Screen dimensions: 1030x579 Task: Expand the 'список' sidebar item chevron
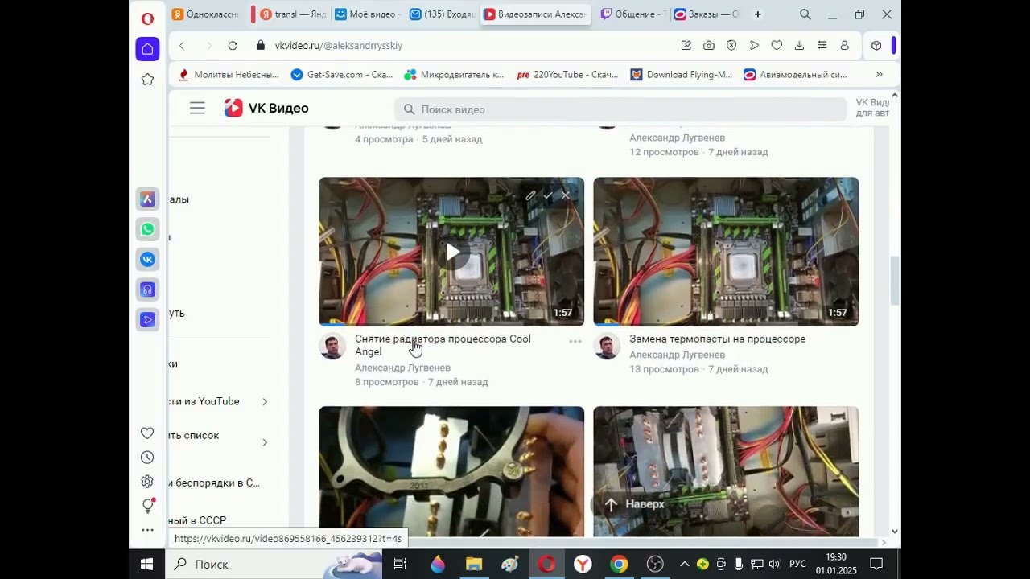tap(265, 442)
